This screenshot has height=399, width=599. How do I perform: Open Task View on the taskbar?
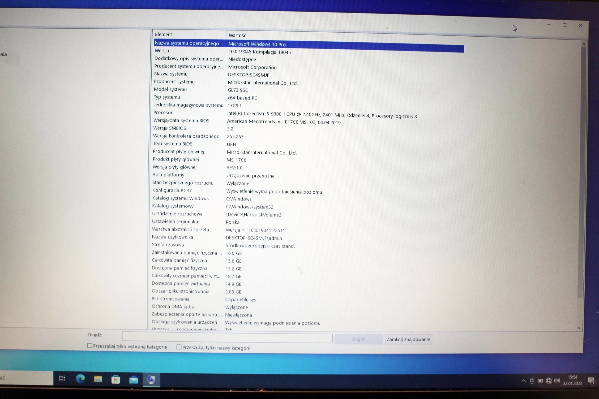pyautogui.click(x=62, y=378)
